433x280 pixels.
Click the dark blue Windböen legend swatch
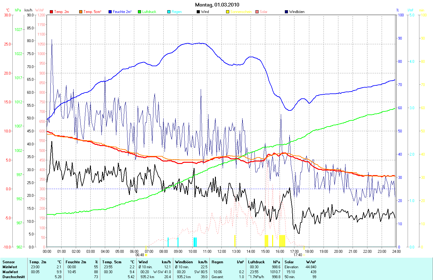(286, 12)
